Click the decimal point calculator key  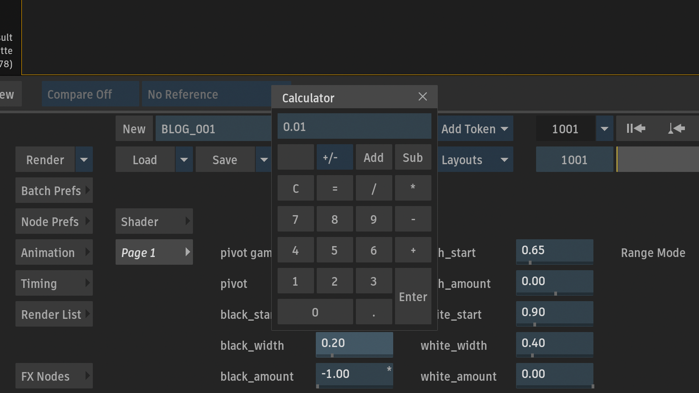374,312
